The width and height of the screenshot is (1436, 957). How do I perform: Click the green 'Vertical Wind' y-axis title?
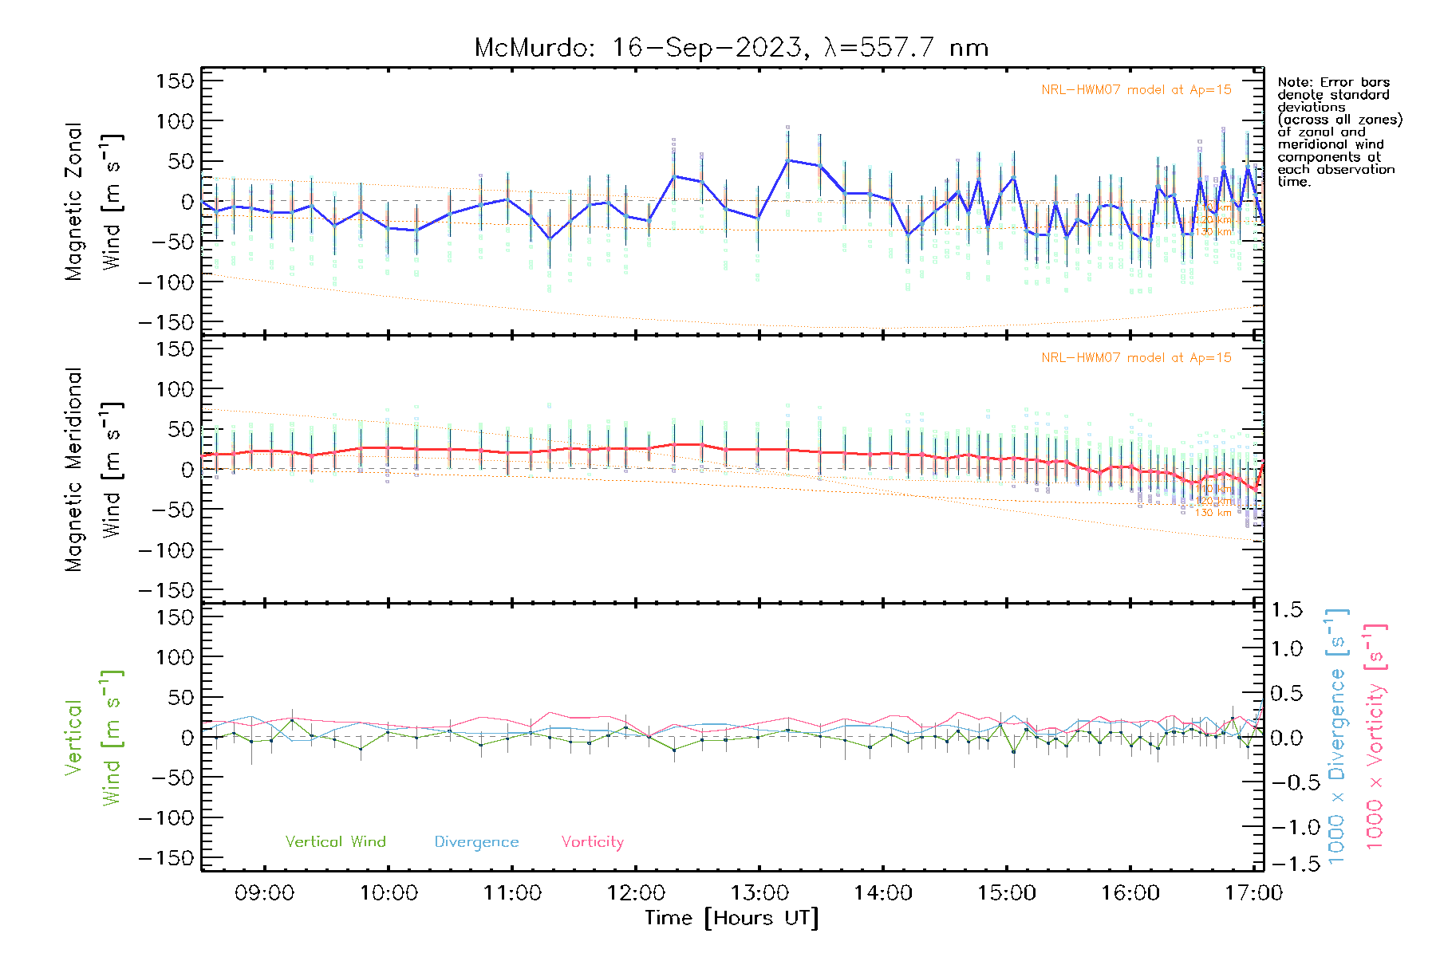point(93,738)
